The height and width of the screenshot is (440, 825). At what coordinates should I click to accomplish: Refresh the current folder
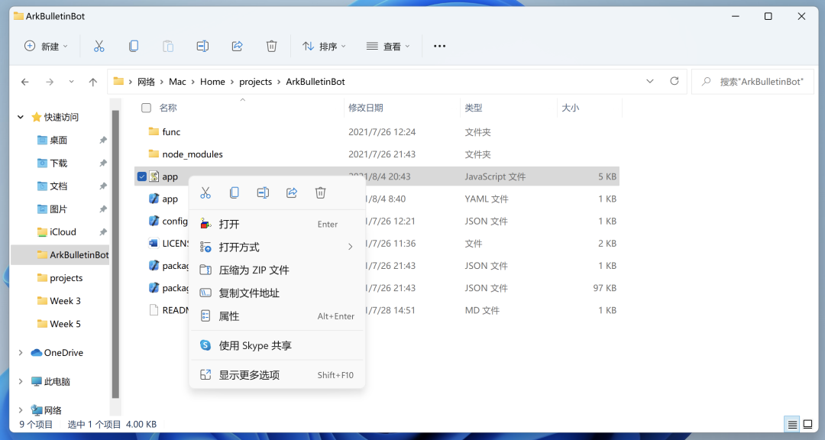[674, 81]
